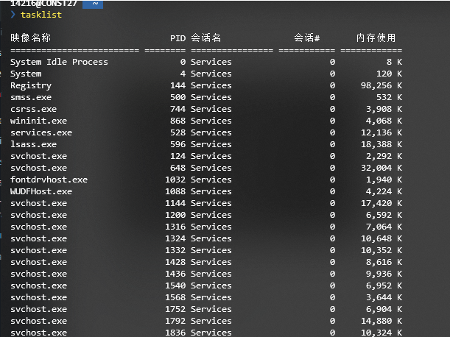Screen dimensions: 450x337
Task: Click the 6,592 K memory value
Action: (384, 215)
